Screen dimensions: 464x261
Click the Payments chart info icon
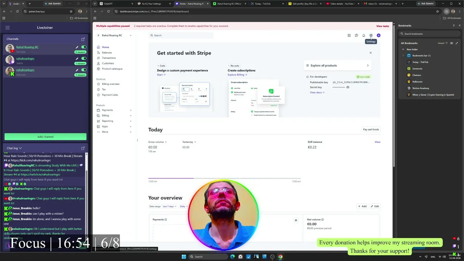coord(166,220)
